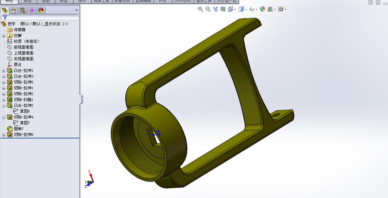Expand the 切除-拉伸5 feature node
Viewport: 388px width, 198px height.
point(4,82)
